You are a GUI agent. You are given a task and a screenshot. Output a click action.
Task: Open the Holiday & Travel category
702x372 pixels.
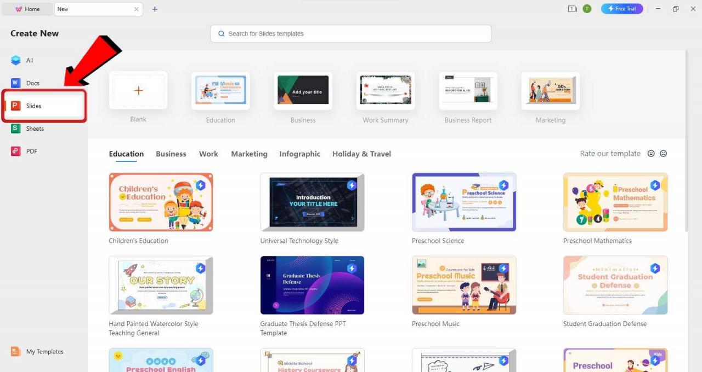click(361, 154)
